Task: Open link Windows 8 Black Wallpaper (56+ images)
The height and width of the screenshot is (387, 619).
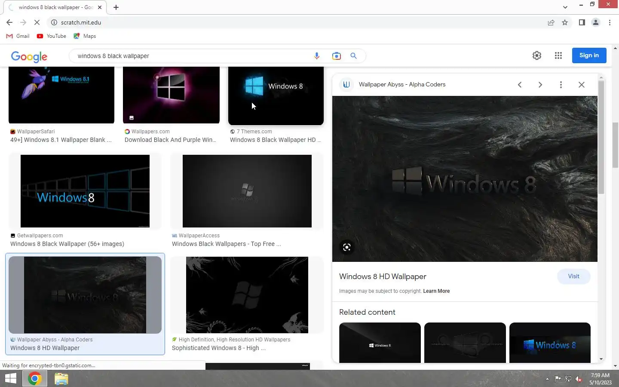Action: tap(67, 244)
